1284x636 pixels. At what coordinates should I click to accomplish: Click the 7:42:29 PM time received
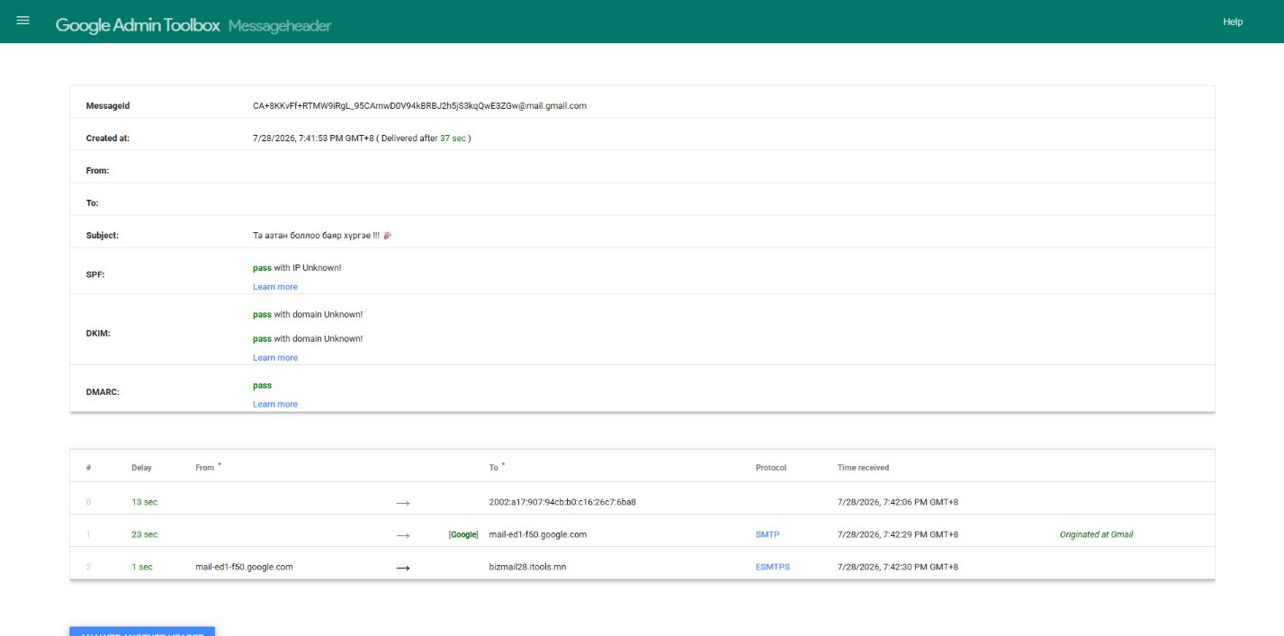pos(898,534)
